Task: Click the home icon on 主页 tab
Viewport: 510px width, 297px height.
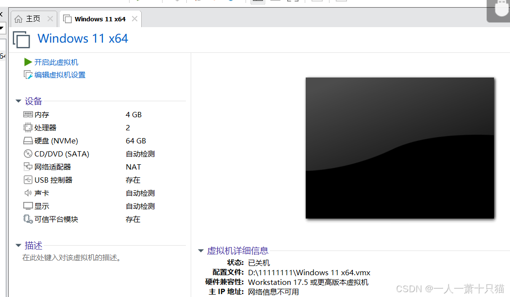Action: [18, 19]
